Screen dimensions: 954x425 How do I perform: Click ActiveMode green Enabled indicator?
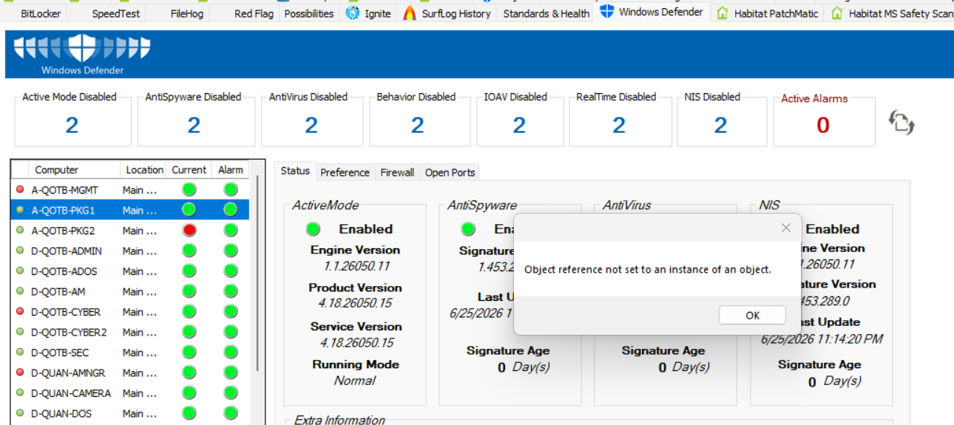[314, 228]
